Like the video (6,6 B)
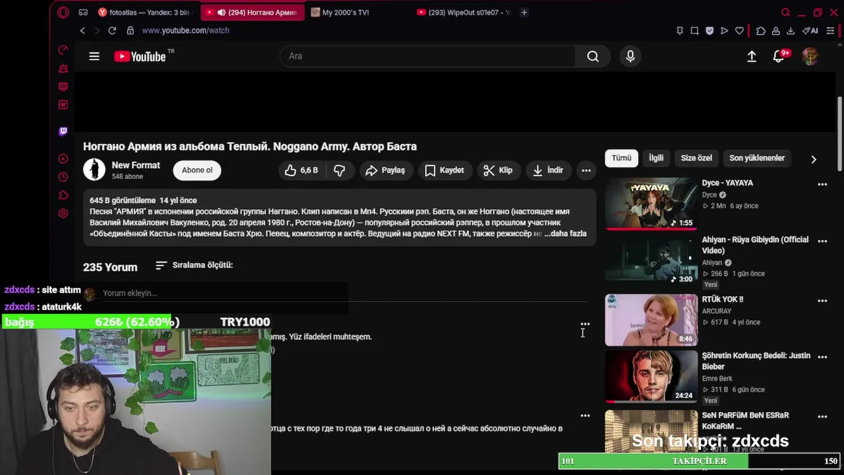Screen dimensions: 844x475 [x=301, y=170]
